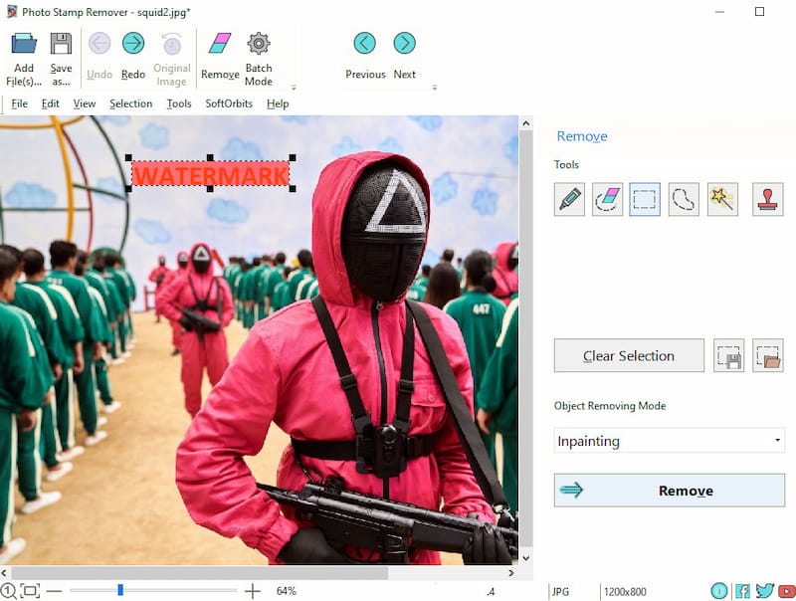Load a selection from folder icon
796x601 pixels.
[767, 355]
